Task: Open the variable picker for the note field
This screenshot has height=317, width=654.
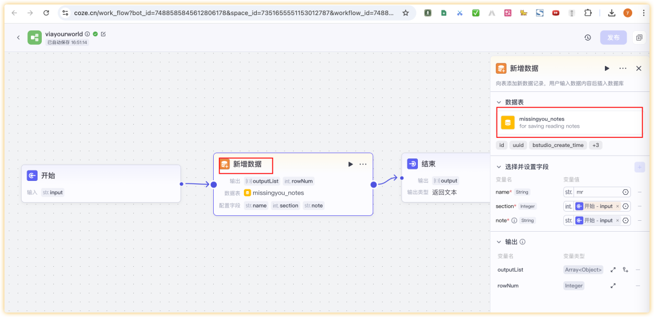Action: click(x=625, y=220)
